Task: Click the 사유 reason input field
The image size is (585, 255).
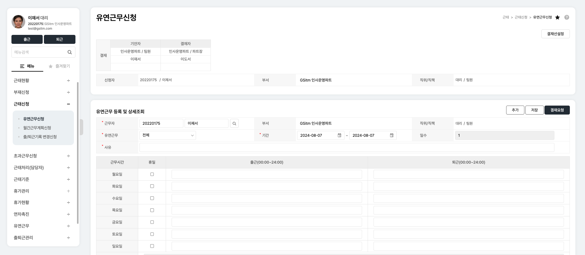Action: pos(346,148)
